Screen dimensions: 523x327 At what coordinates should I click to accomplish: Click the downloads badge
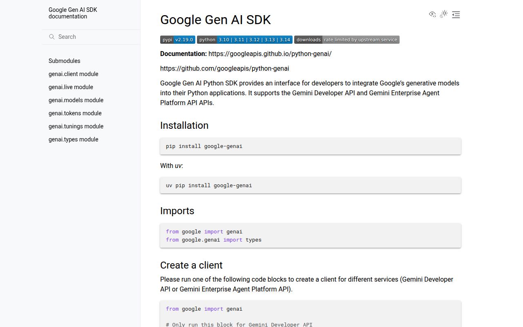[347, 40]
